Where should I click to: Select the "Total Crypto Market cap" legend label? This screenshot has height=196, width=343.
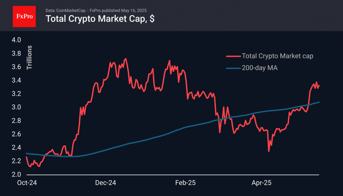coord(278,56)
